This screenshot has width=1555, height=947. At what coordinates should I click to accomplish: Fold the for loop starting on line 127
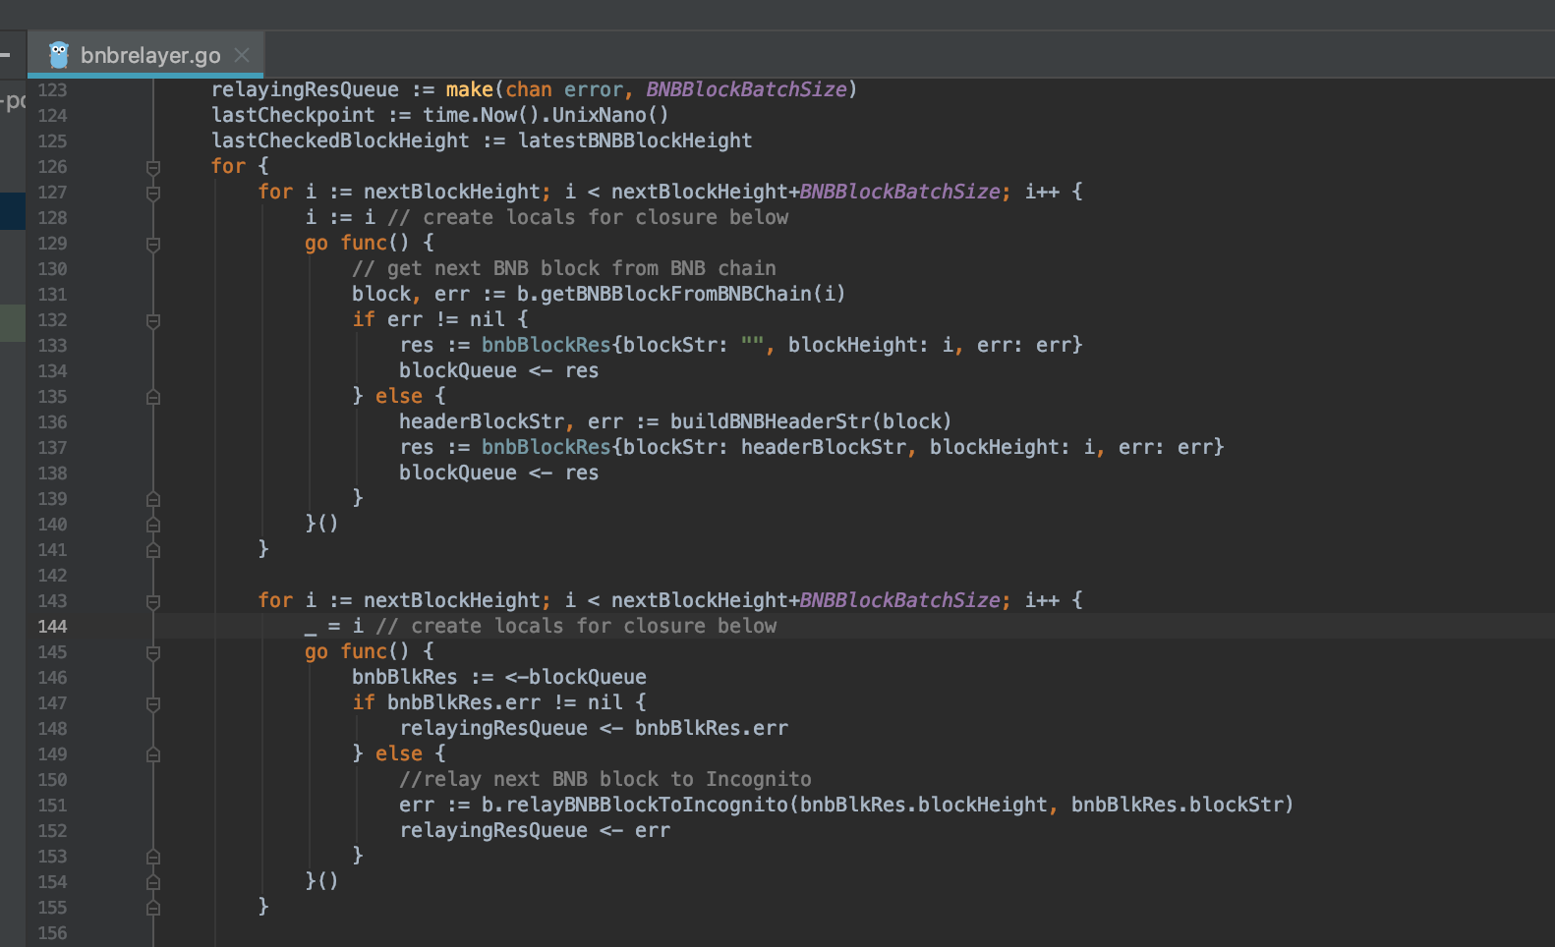point(153,193)
